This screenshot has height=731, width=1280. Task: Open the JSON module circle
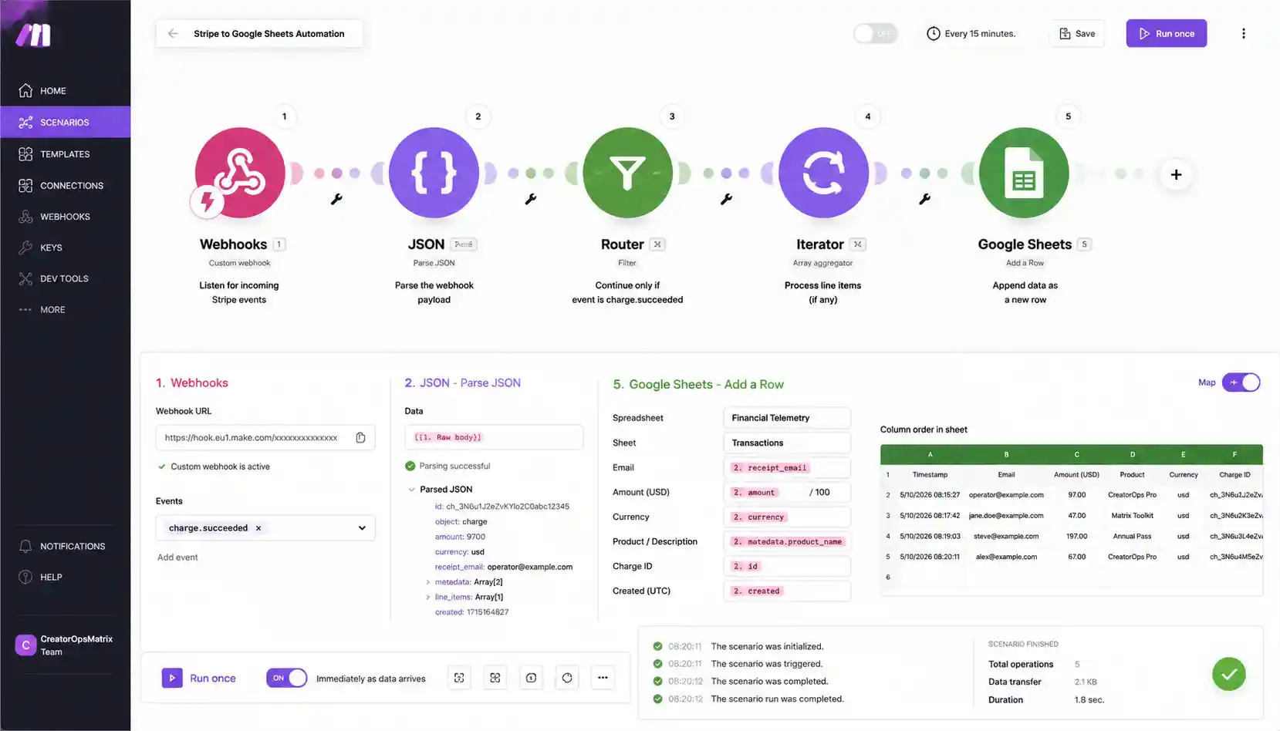pyautogui.click(x=434, y=173)
